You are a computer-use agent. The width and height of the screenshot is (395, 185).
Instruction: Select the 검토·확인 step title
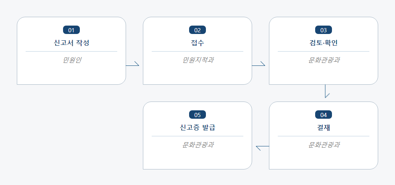(324, 43)
